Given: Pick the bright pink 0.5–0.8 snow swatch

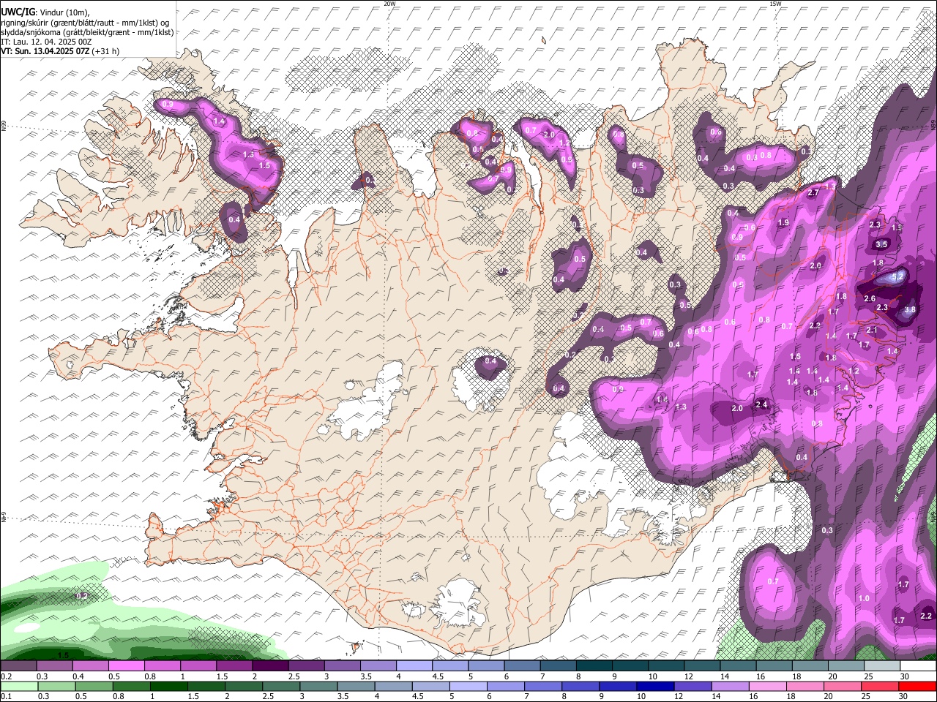Looking at the screenshot, I should pos(126,666).
